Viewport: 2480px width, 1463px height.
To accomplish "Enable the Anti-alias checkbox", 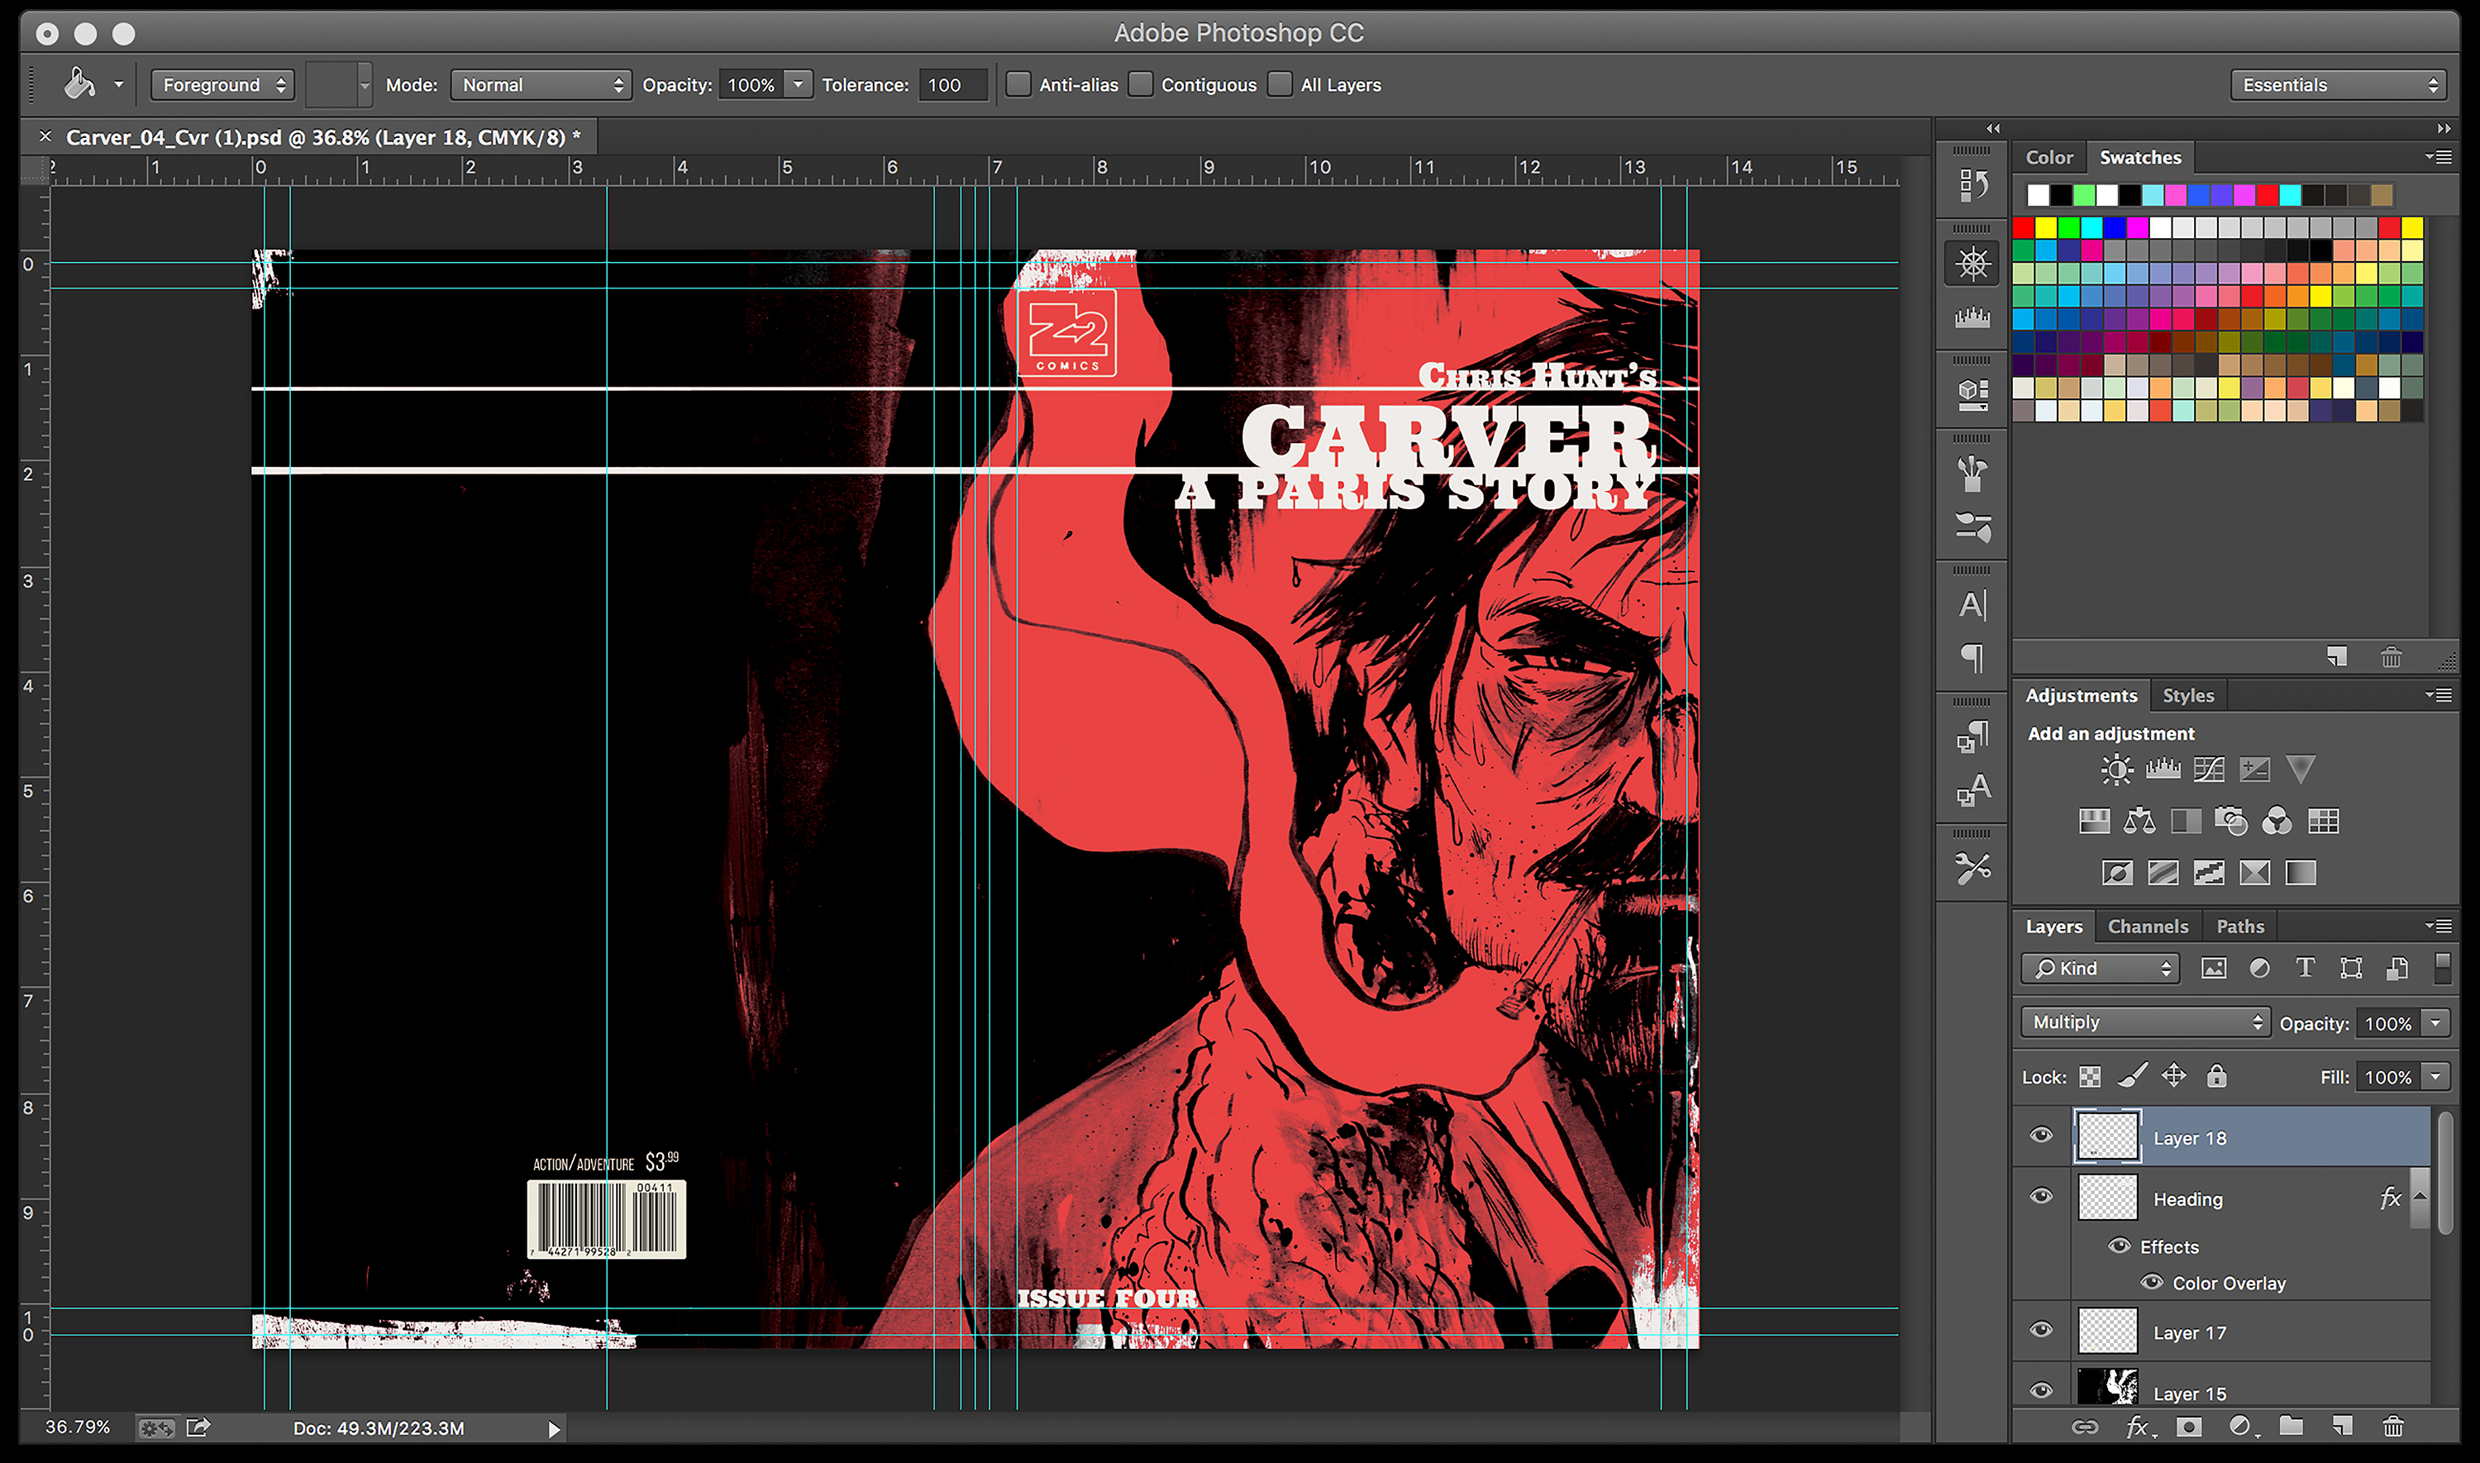I will (1018, 83).
